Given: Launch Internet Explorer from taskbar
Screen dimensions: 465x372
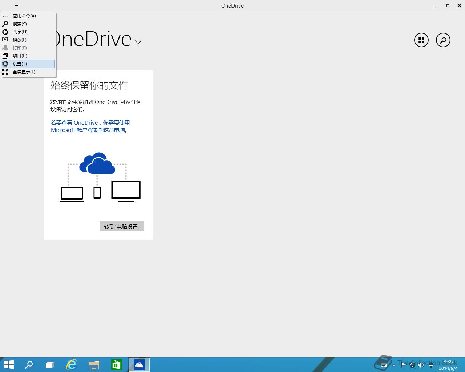Looking at the screenshot, I should (72, 365).
